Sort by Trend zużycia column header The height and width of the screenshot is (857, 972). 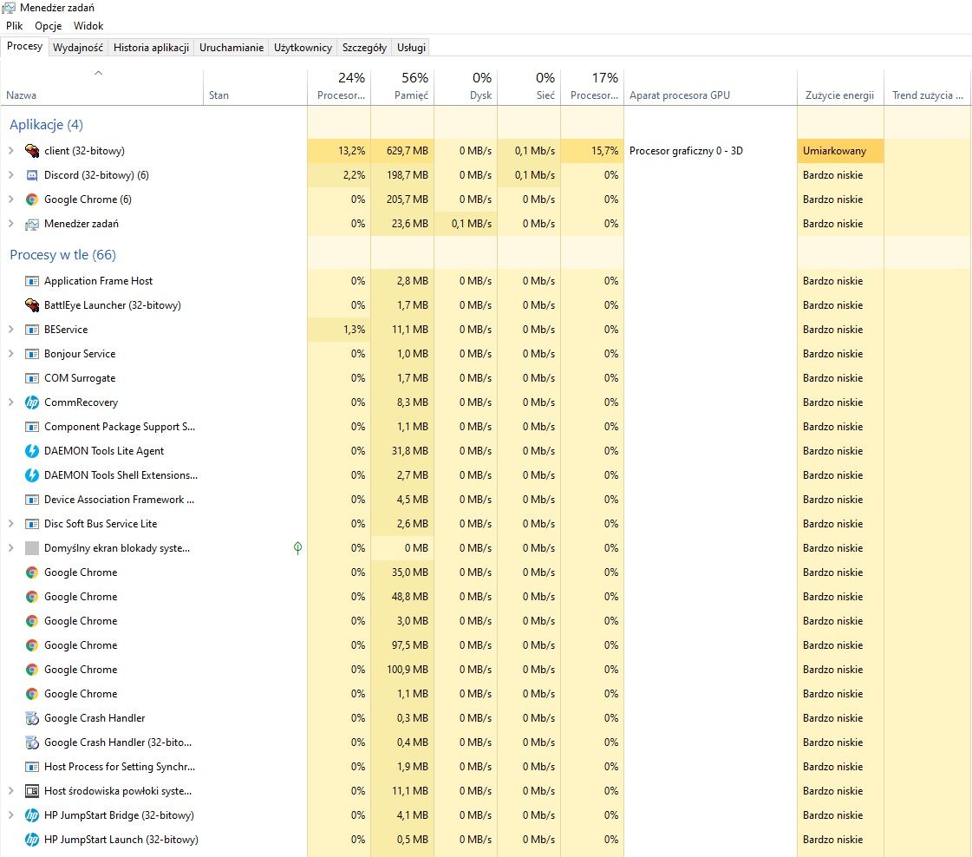(x=928, y=87)
